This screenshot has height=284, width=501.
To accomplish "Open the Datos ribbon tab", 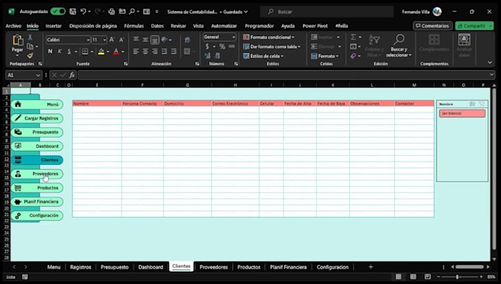I will coord(157,26).
